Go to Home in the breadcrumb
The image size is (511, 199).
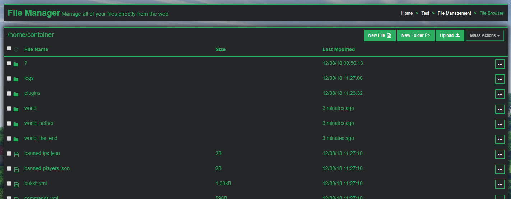pyautogui.click(x=407, y=13)
